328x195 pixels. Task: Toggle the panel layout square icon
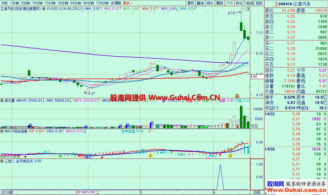pyautogui.click(x=247, y=9)
